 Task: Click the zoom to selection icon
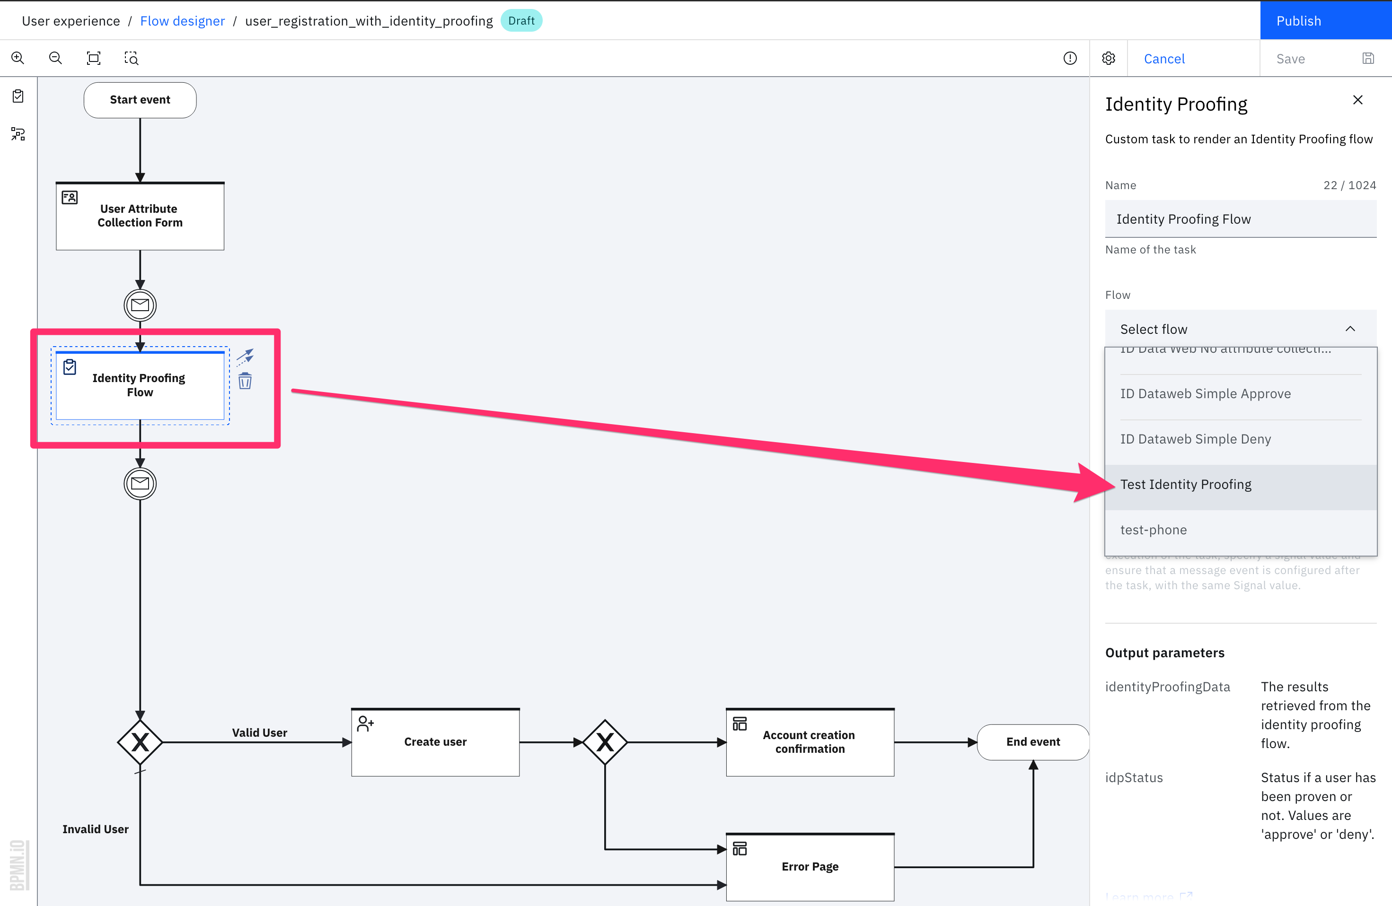[x=132, y=58]
